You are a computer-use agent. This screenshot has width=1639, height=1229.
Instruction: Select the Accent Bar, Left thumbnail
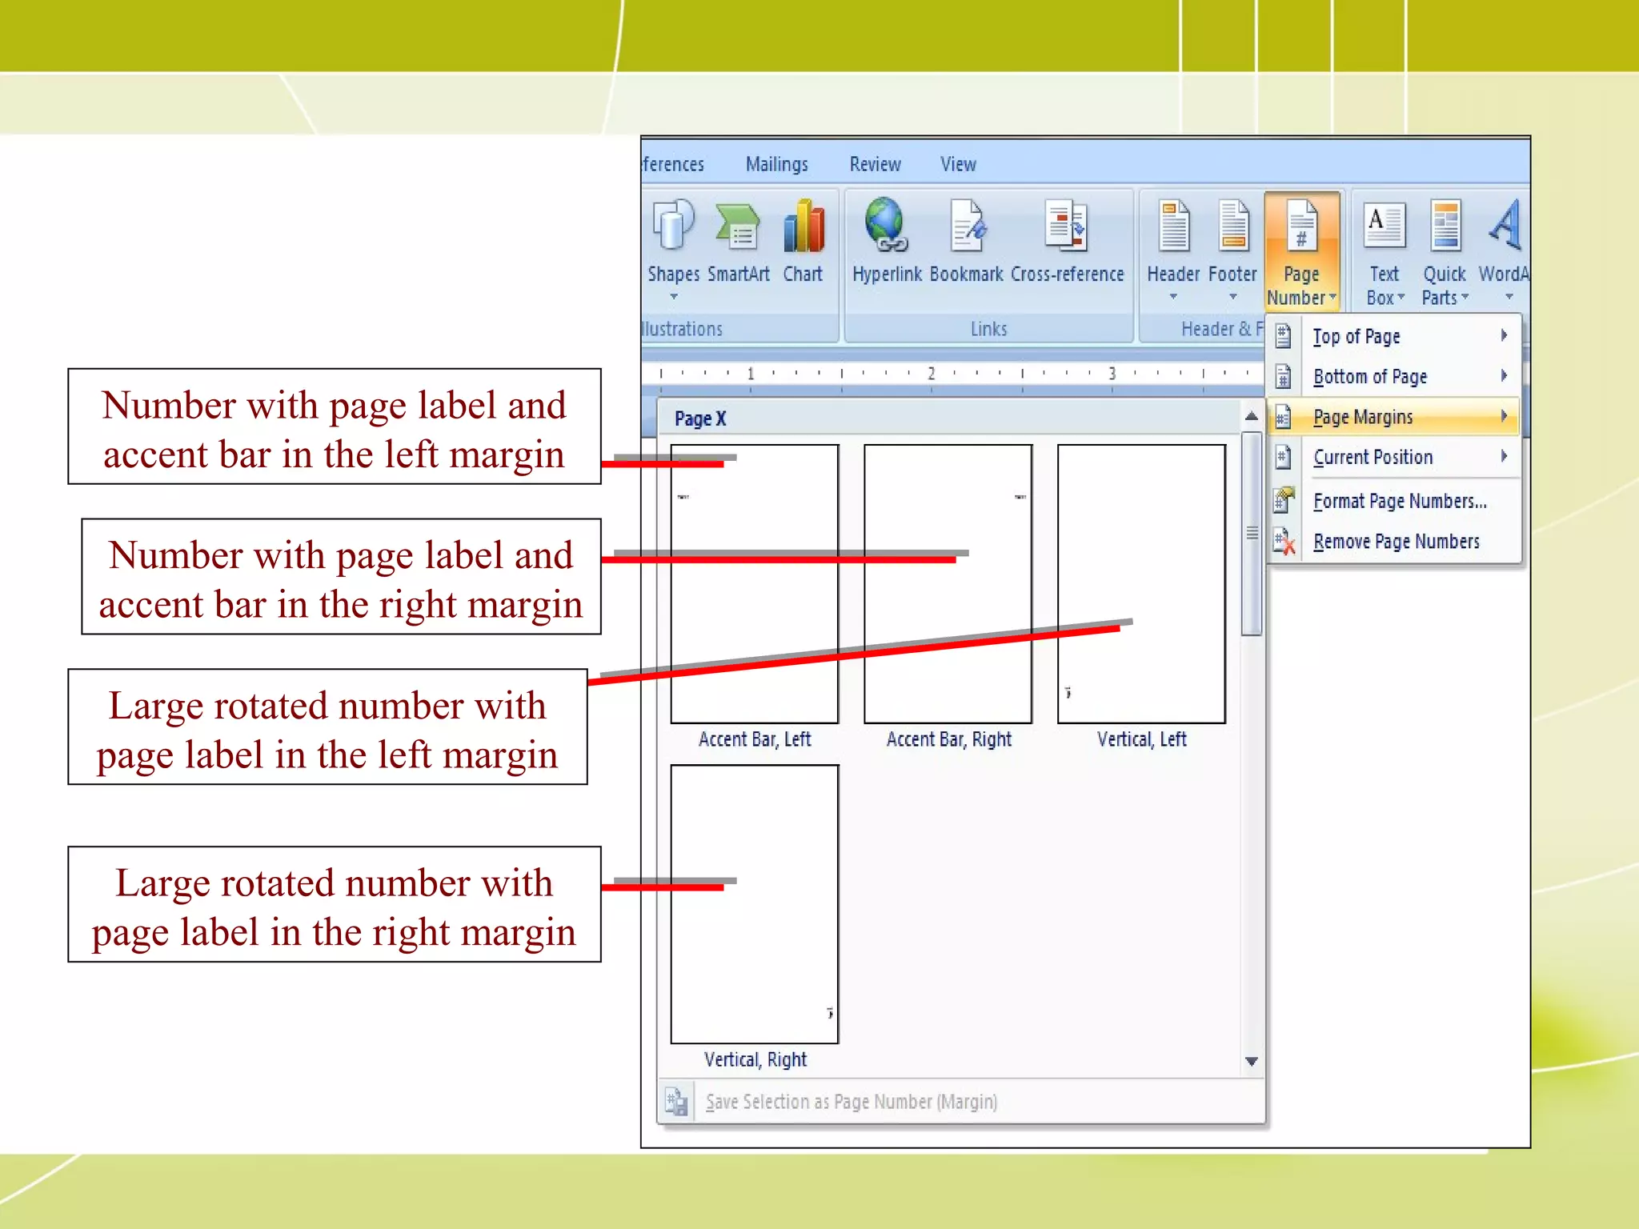click(x=755, y=584)
